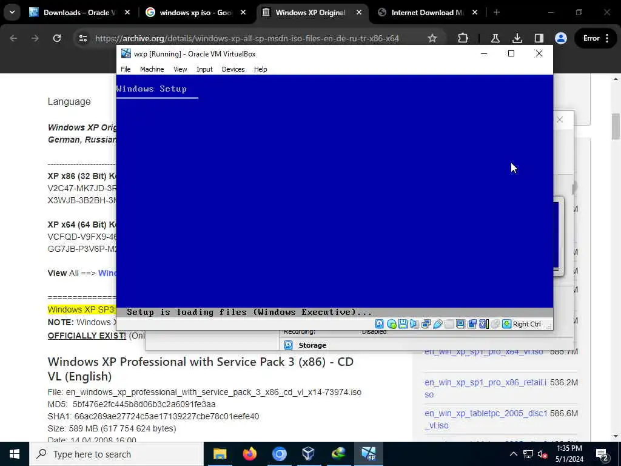Click the hard disk activity icon in VM status bar
The image size is (621, 466).
380,324
